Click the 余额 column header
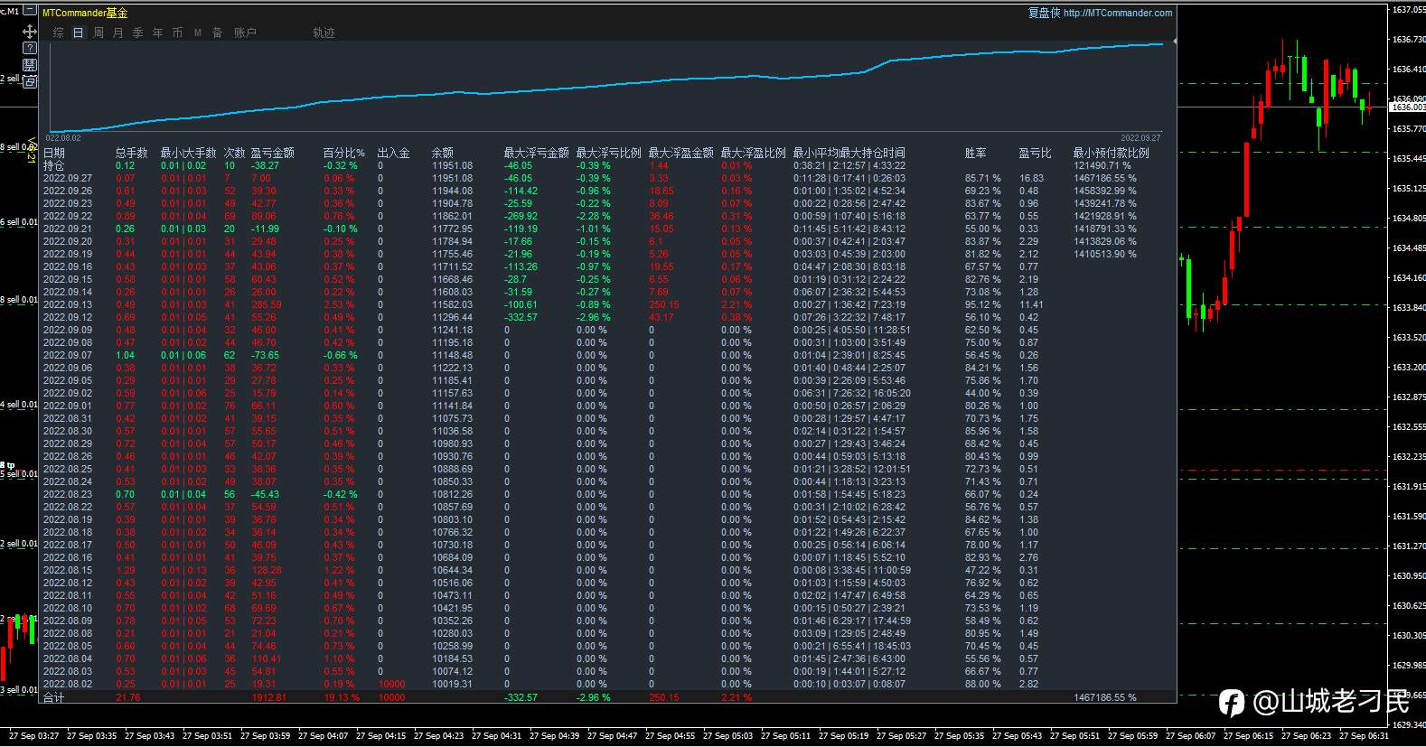The height and width of the screenshot is (747, 1426). tap(443, 153)
